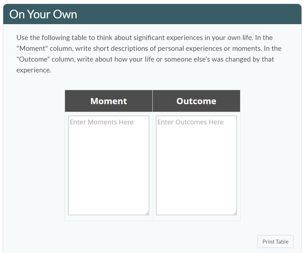This screenshot has width=304, height=253.
Task: Click the instruction paragraph's first line
Action: (144, 37)
